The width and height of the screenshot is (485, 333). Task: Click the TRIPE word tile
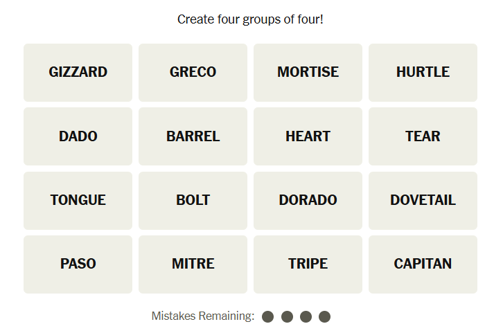click(x=308, y=264)
